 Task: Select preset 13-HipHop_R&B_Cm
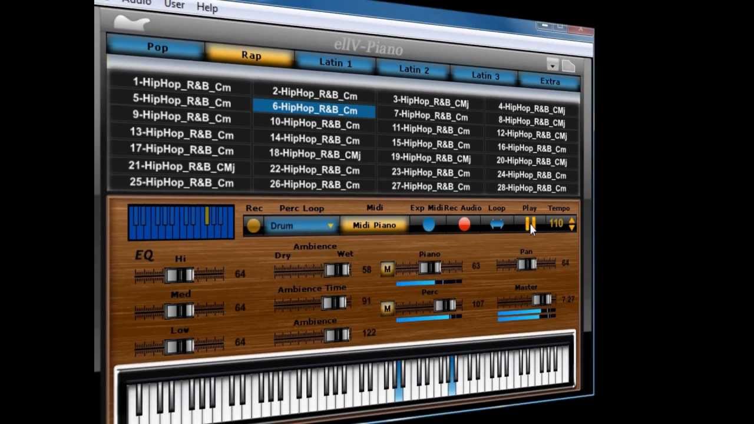(181, 133)
